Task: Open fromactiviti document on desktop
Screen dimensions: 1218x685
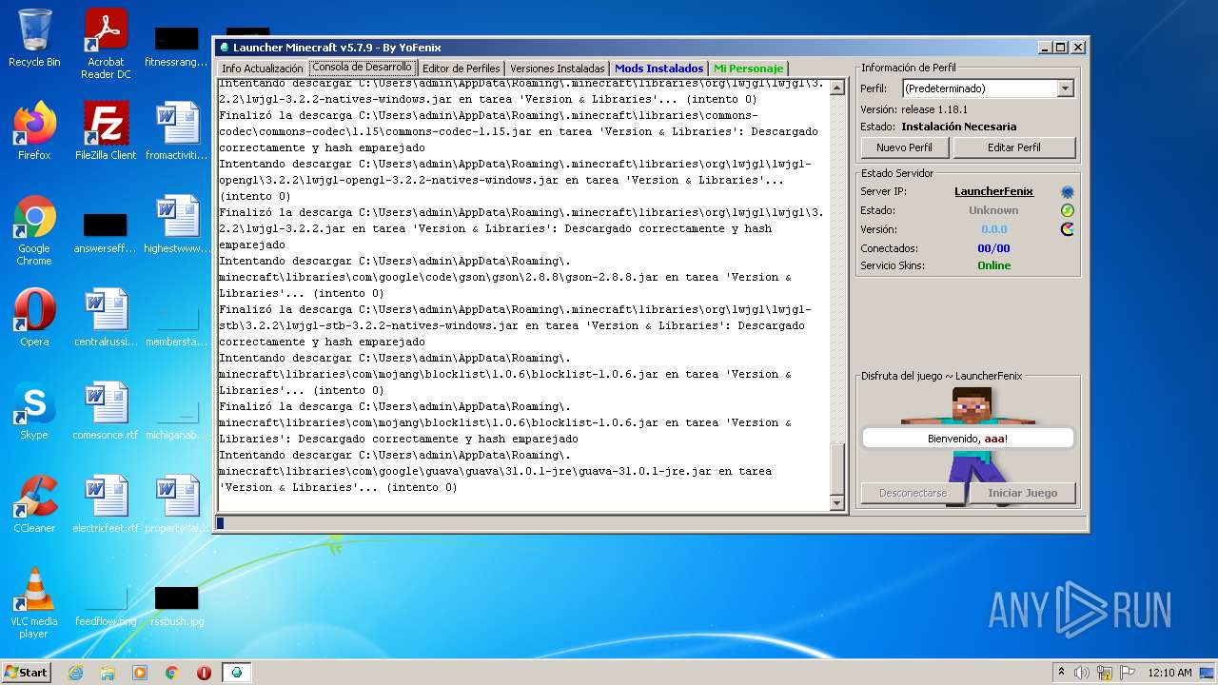Action: 176,131
